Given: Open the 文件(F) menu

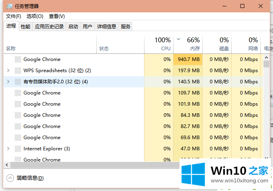Looking at the screenshot, I should click(14, 16).
